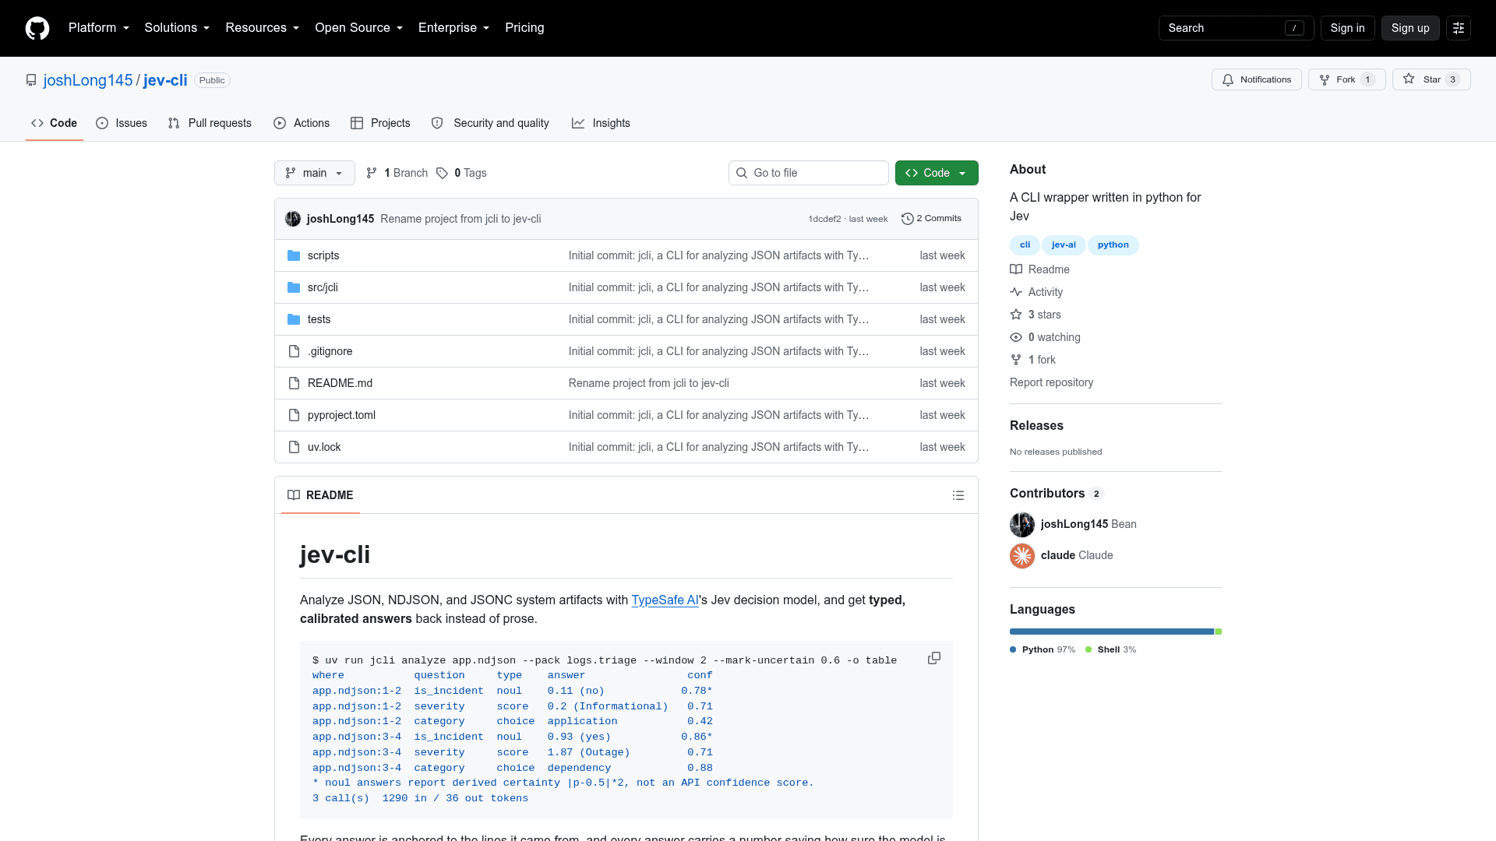This screenshot has height=841, width=1496.
Task: Open the main branch selector dropdown
Action: pos(315,173)
